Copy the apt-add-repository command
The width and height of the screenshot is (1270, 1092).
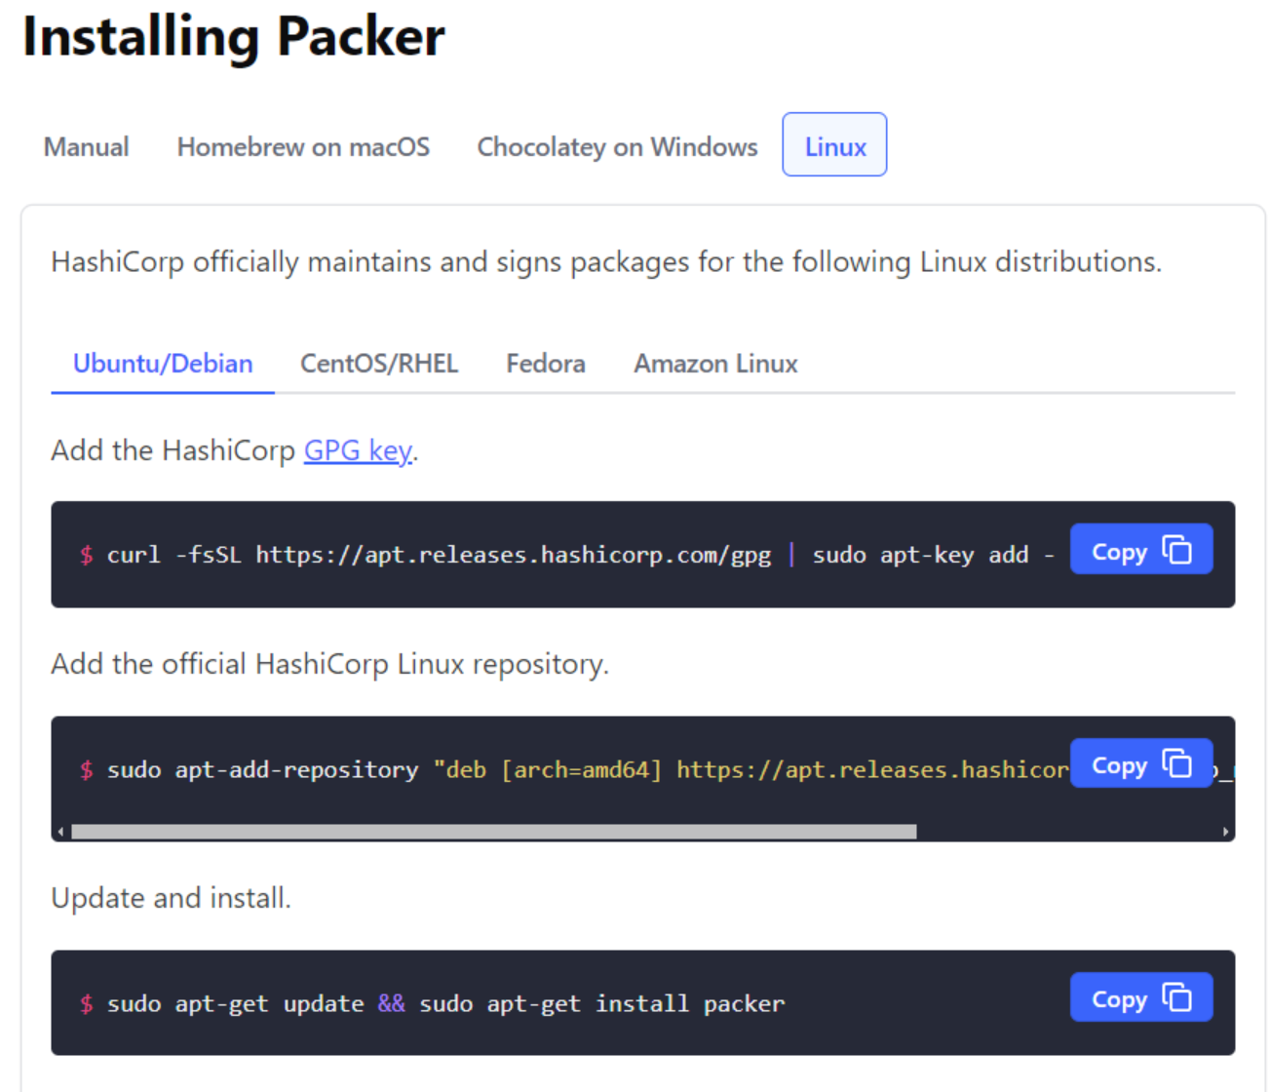(x=1141, y=764)
